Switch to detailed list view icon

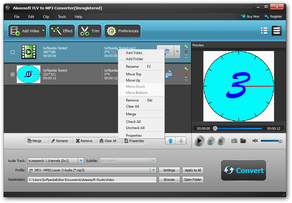(x=276, y=31)
